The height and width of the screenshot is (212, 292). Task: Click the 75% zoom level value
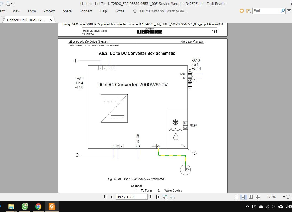coord(272,197)
